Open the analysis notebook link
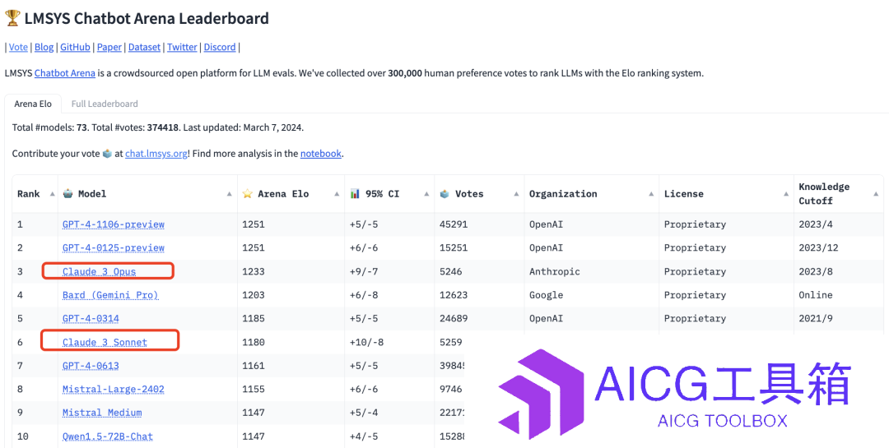 321,154
